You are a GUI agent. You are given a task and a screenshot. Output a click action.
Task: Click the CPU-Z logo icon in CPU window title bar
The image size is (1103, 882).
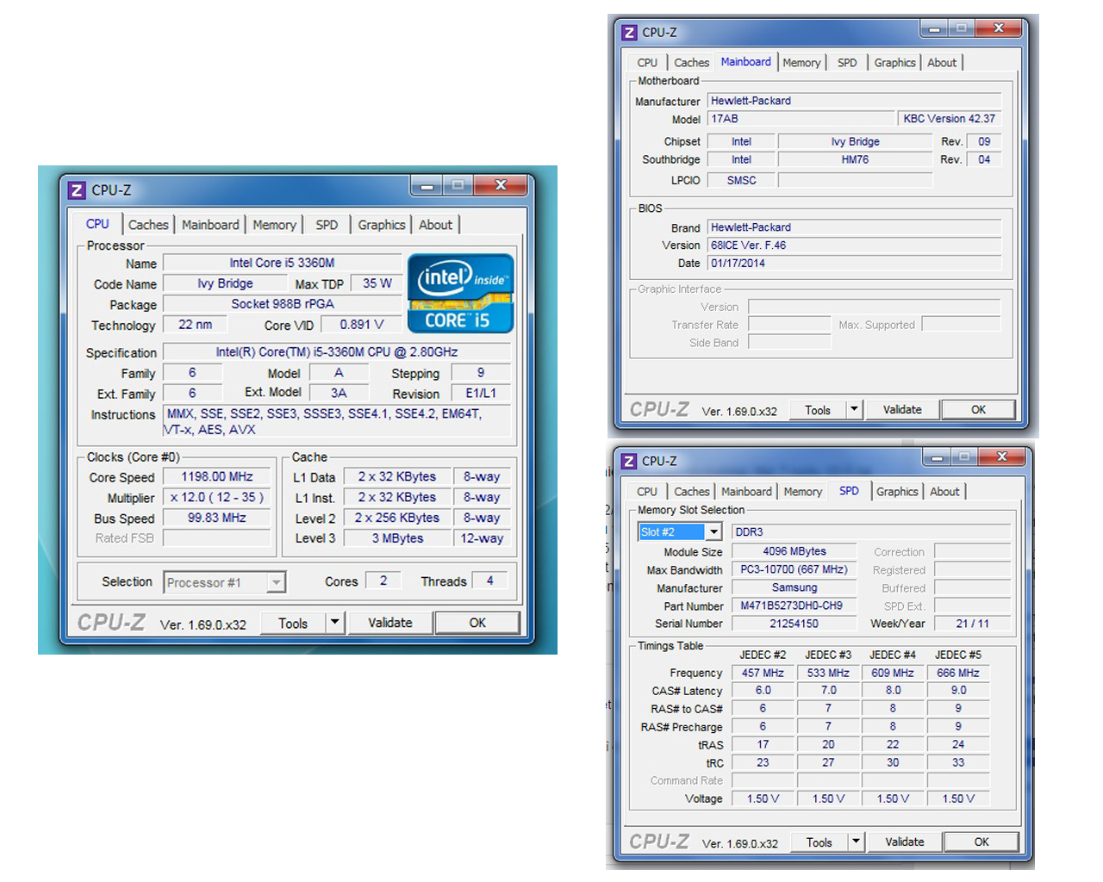[77, 190]
